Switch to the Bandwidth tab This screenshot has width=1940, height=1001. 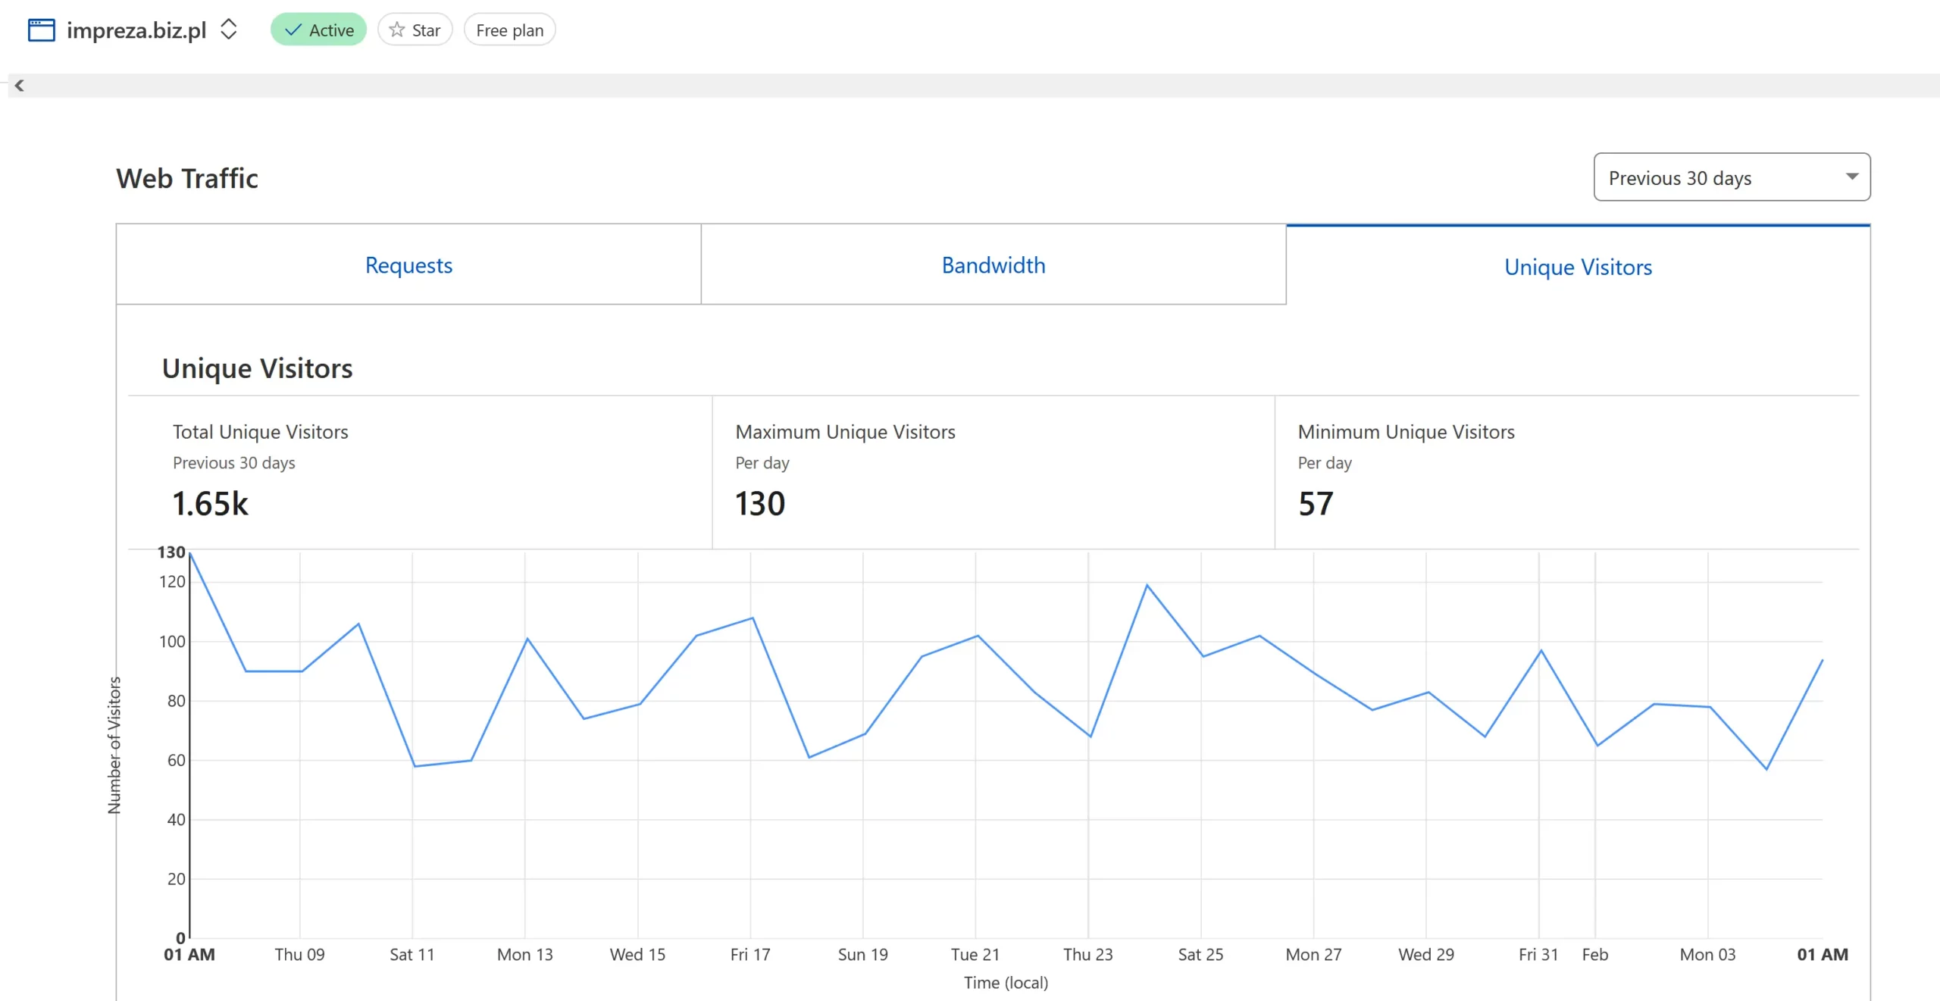coord(993,264)
